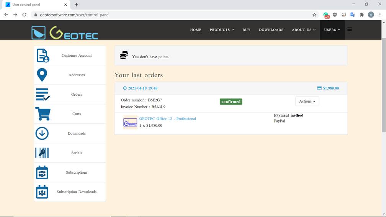Click the Subscriptions calendar icon
The image size is (386, 217).
point(42,172)
